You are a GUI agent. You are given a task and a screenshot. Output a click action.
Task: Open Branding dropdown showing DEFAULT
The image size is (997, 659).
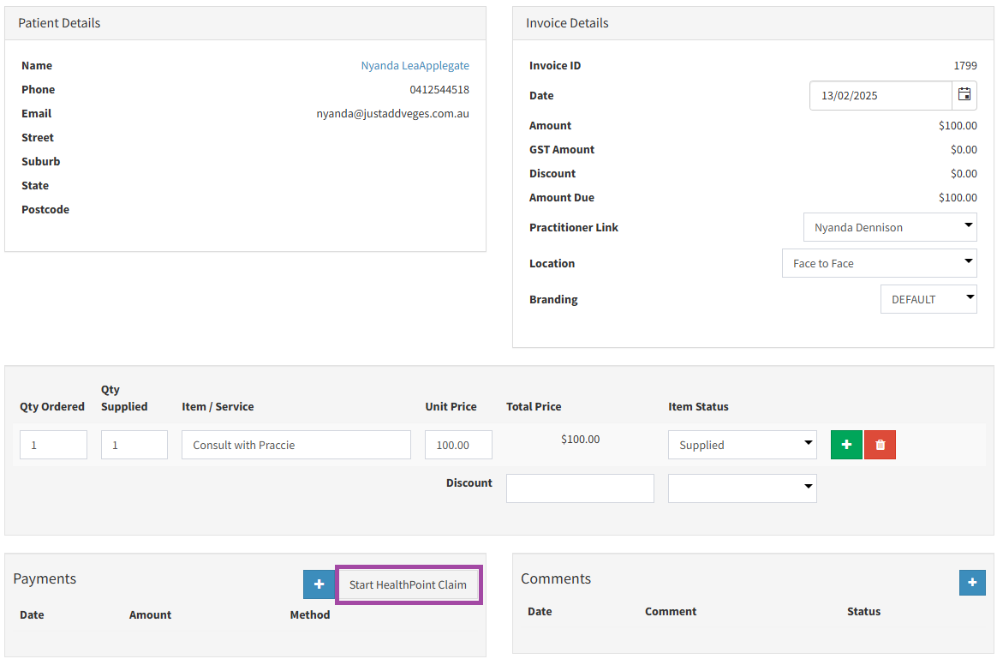coord(928,299)
